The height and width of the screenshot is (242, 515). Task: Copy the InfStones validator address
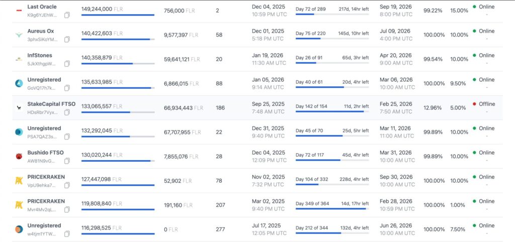67,64
